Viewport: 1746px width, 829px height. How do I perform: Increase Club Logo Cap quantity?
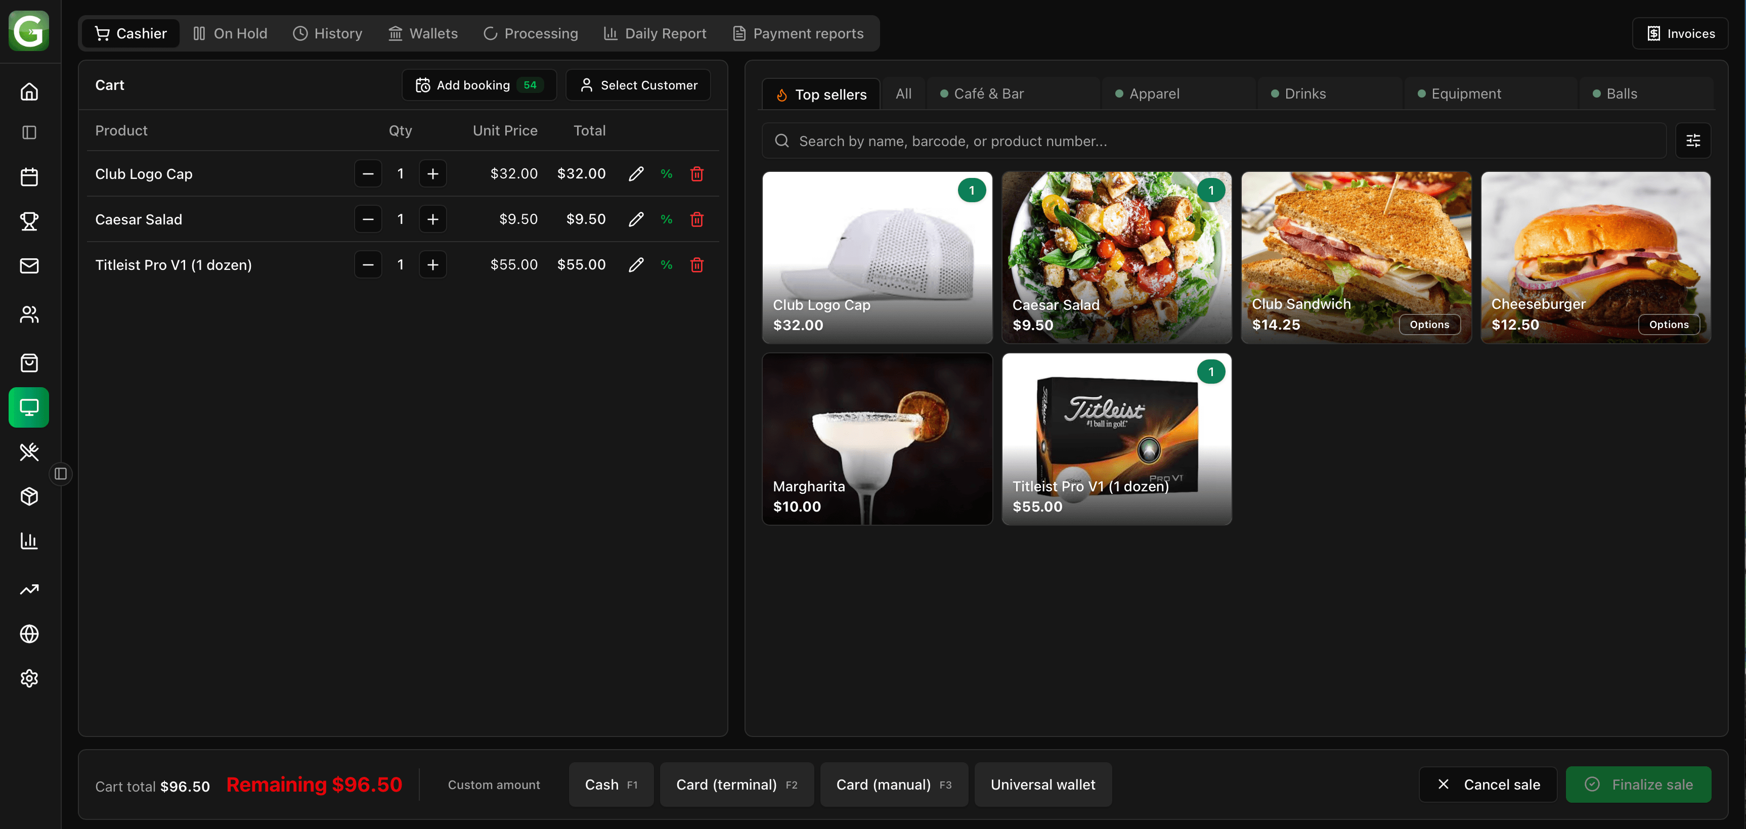pos(432,174)
